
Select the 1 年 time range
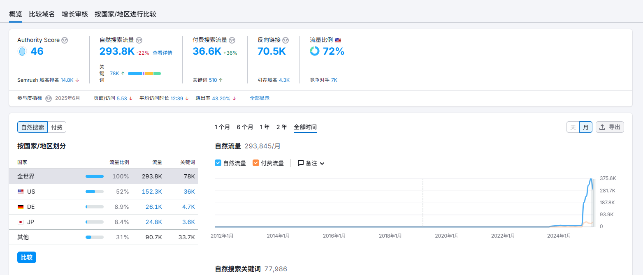265,127
